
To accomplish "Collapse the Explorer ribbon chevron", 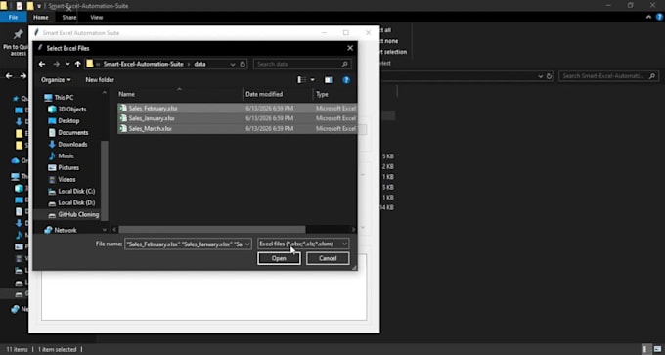I will pos(649,17).
